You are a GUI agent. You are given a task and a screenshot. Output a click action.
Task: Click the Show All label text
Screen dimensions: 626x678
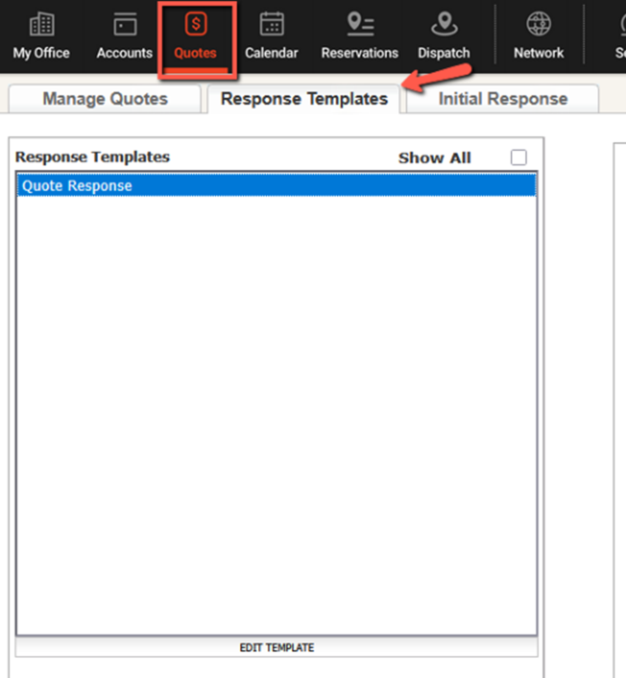pyautogui.click(x=434, y=158)
